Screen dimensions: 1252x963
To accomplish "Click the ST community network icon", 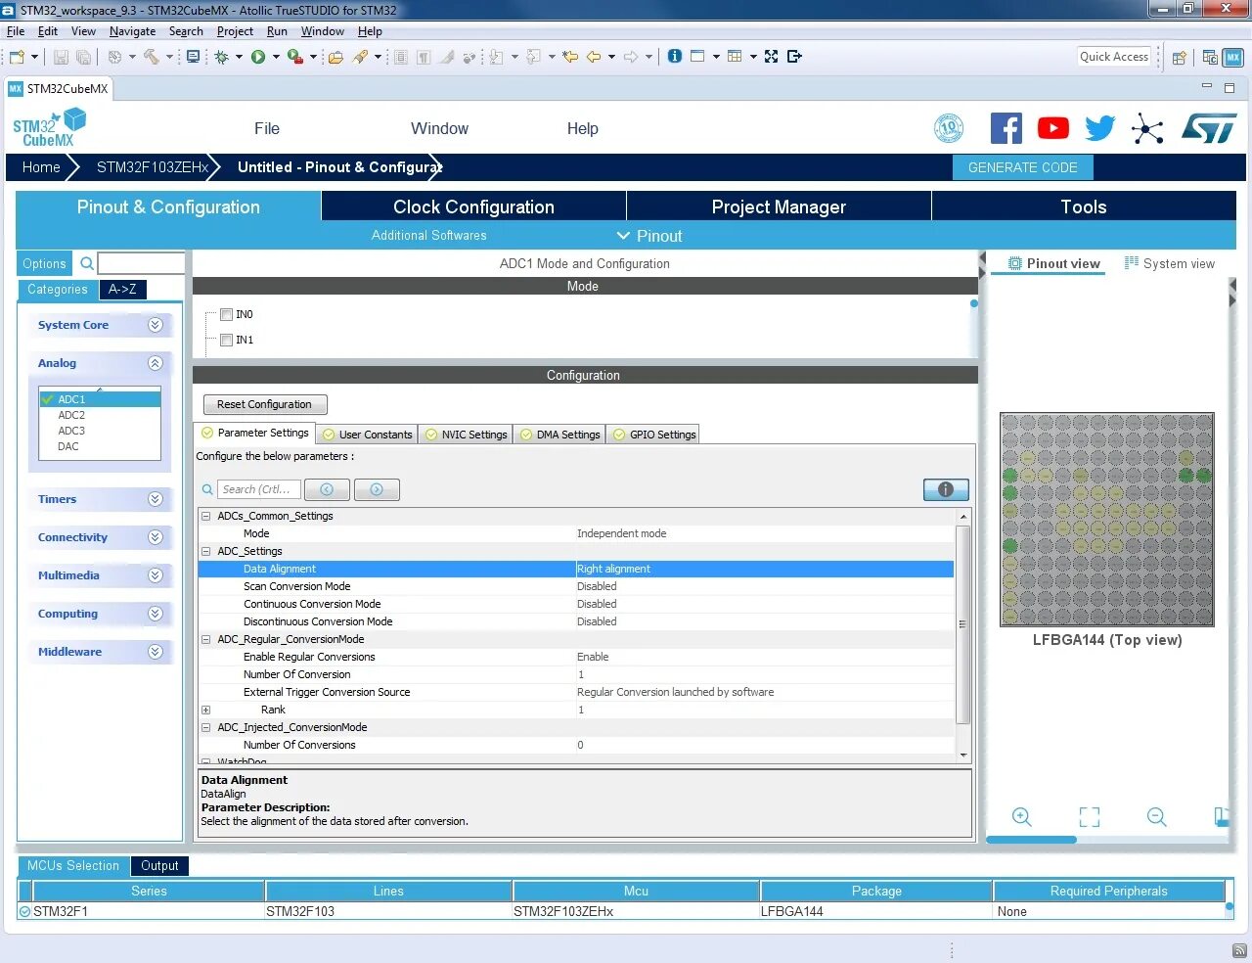I will [1147, 128].
